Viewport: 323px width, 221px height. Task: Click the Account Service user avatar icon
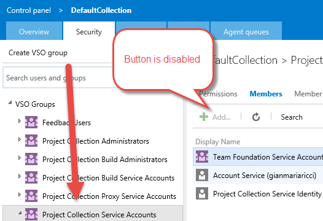click(202, 175)
